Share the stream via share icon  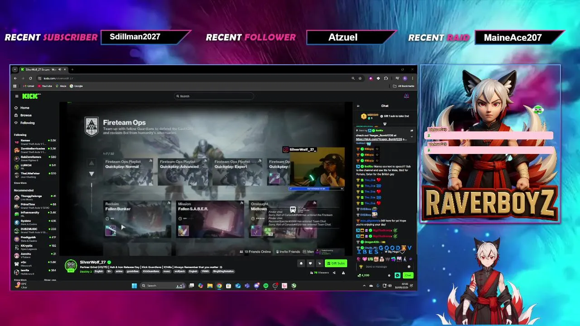[x=334, y=273]
